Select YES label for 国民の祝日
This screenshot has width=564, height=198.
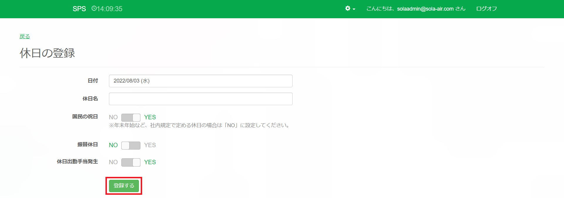(150, 117)
